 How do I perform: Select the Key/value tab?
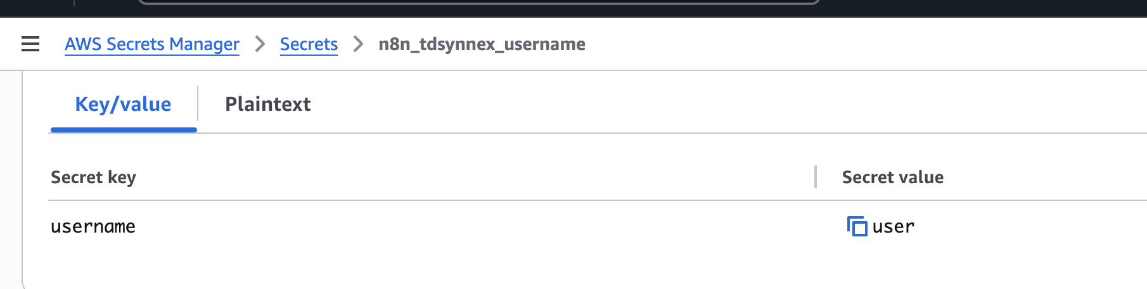123,104
